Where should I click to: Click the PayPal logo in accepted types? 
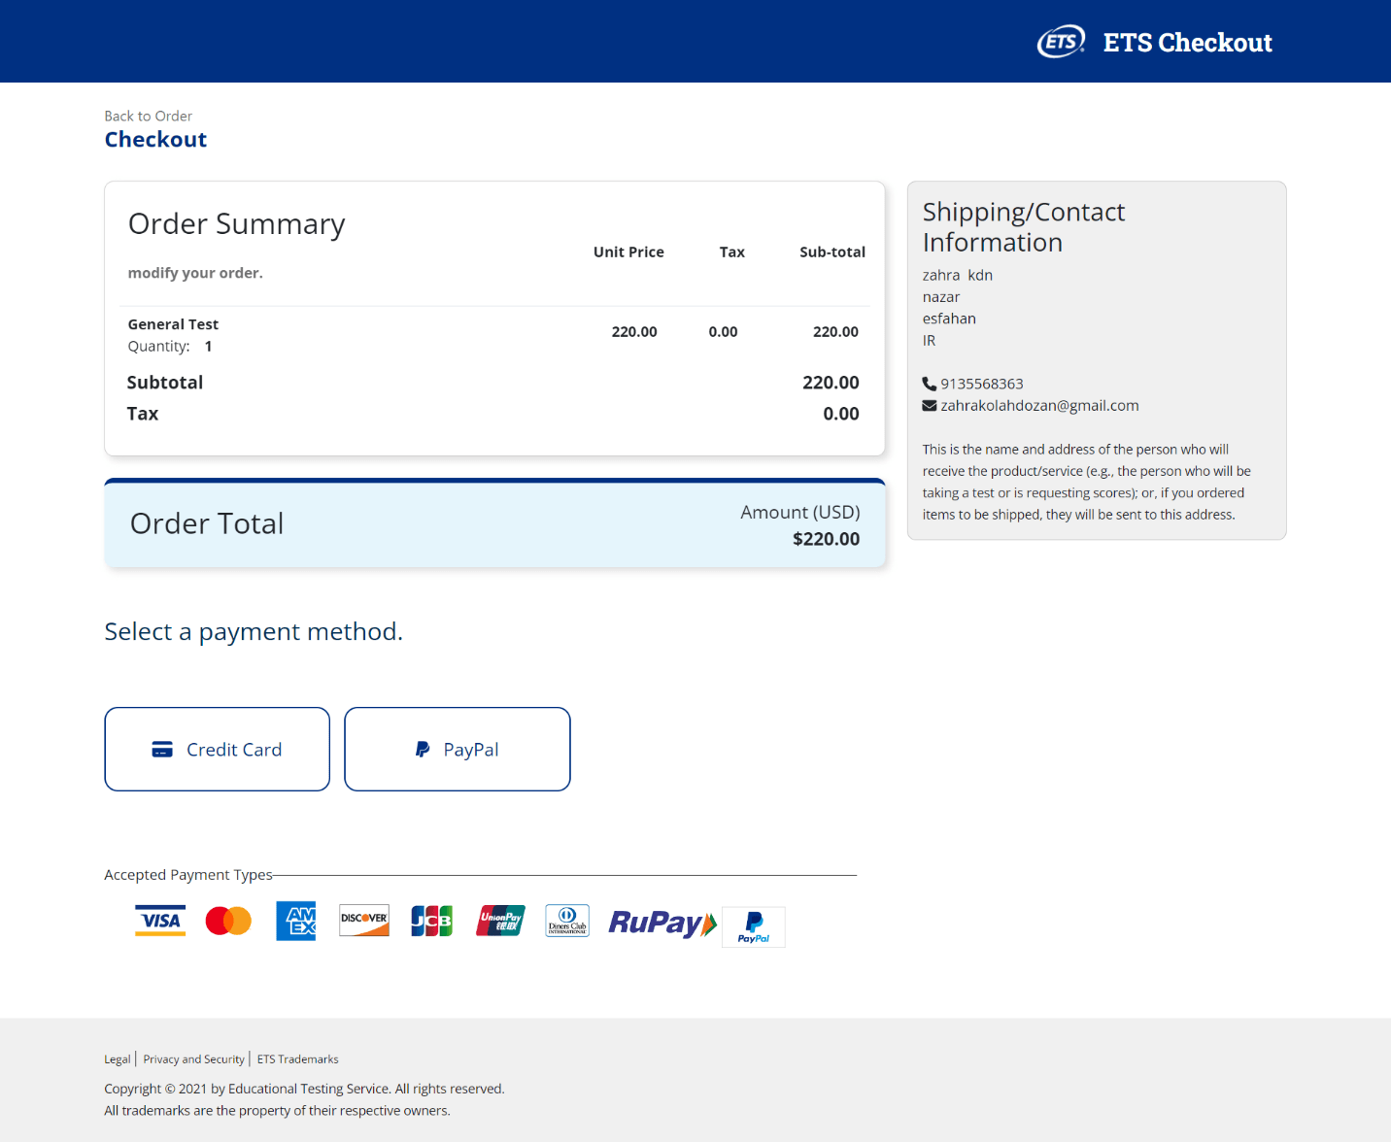(754, 926)
